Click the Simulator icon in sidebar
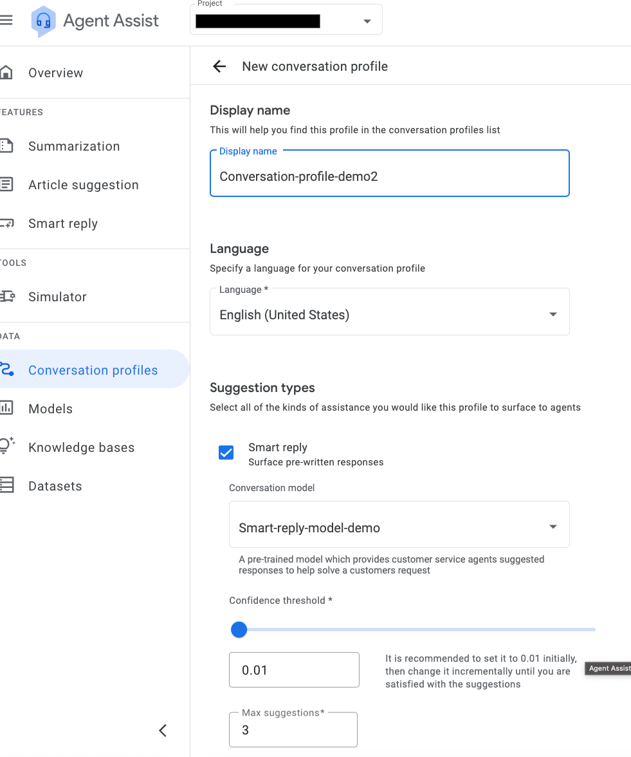631x757 pixels. point(7,296)
